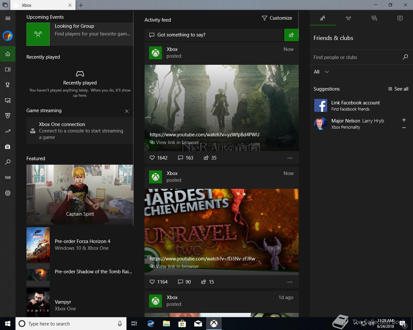Image resolution: width=413 pixels, height=330 pixels.
Task: View Unravel Two link in browser
Action: pyautogui.click(x=174, y=267)
